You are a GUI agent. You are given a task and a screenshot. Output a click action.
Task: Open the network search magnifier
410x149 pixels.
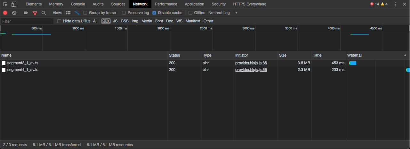pos(44,13)
